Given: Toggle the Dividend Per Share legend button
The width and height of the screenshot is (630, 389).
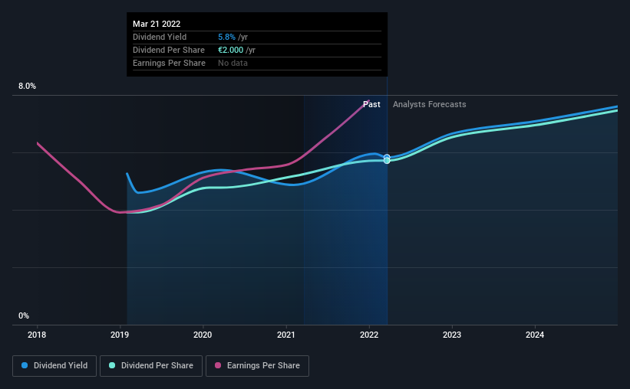Looking at the screenshot, I should pos(151,366).
